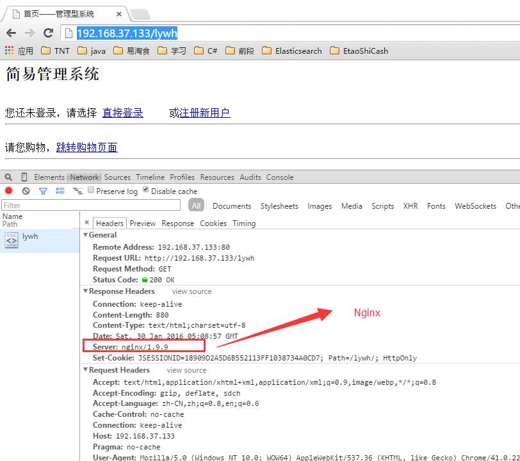The image size is (520, 461).
Task: Toggle large request rows icon
Action: click(60, 191)
